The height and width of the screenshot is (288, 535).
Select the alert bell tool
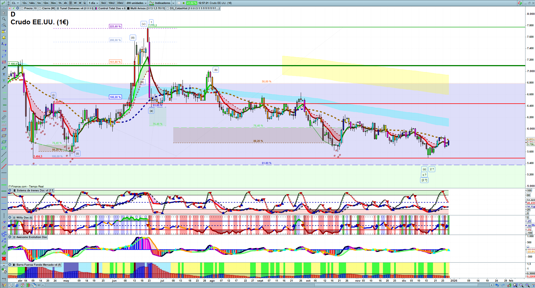[x=4, y=37]
